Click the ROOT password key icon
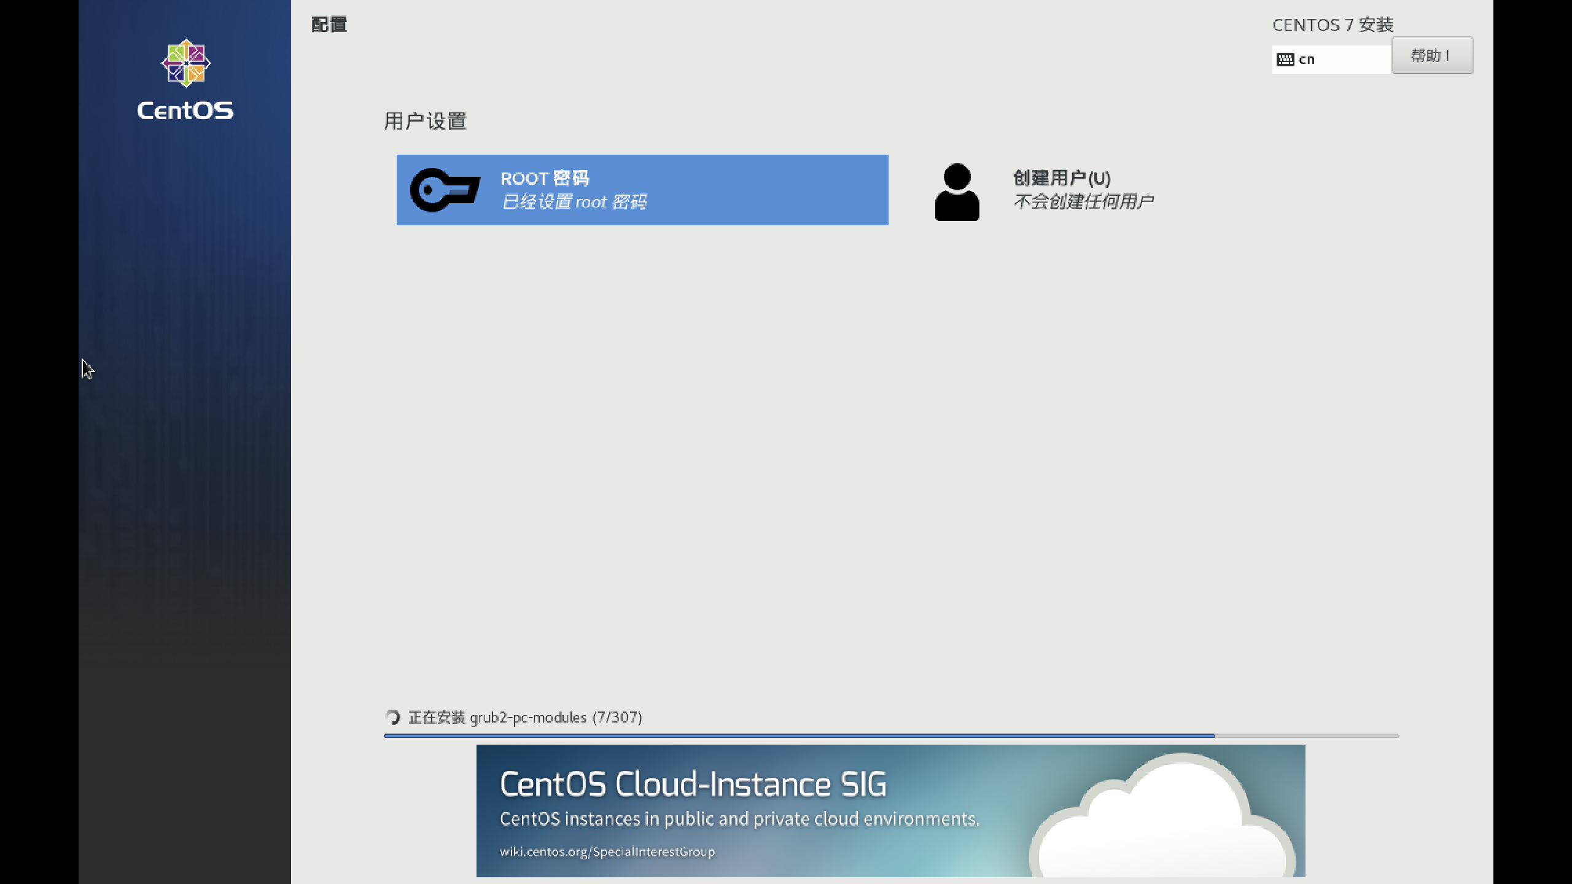The image size is (1572, 884). click(445, 190)
